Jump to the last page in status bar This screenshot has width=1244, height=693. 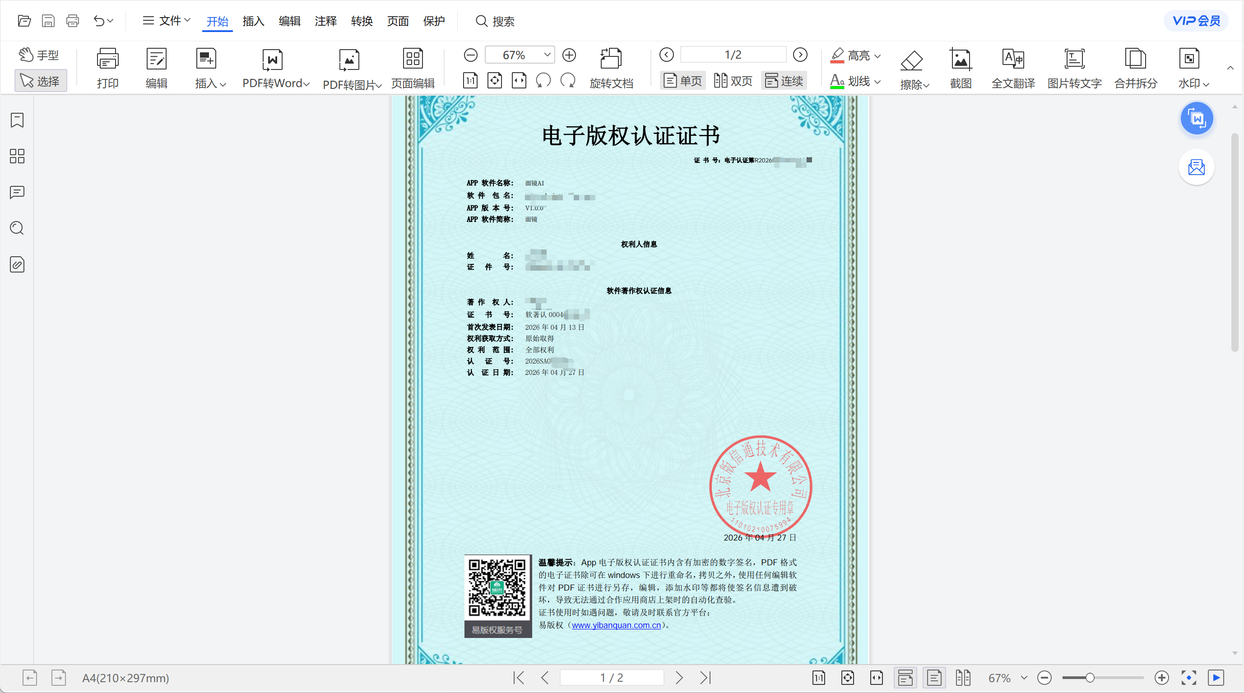coord(706,678)
